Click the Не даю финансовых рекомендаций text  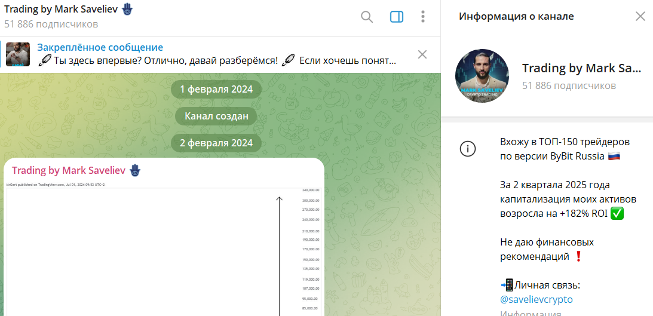[x=547, y=249]
